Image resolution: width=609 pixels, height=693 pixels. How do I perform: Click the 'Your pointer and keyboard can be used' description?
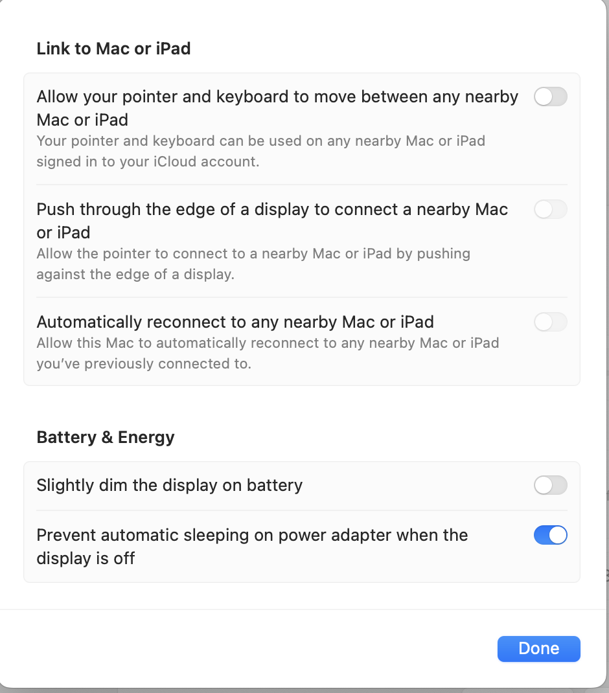click(260, 141)
